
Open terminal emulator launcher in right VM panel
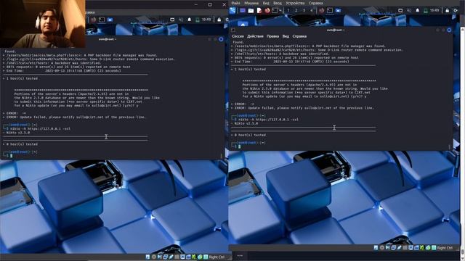[275, 10]
